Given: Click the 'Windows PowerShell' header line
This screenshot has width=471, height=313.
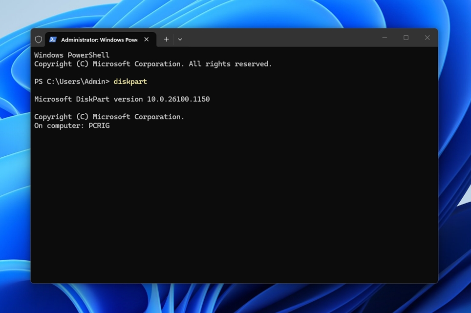Looking at the screenshot, I should pyautogui.click(x=72, y=55).
